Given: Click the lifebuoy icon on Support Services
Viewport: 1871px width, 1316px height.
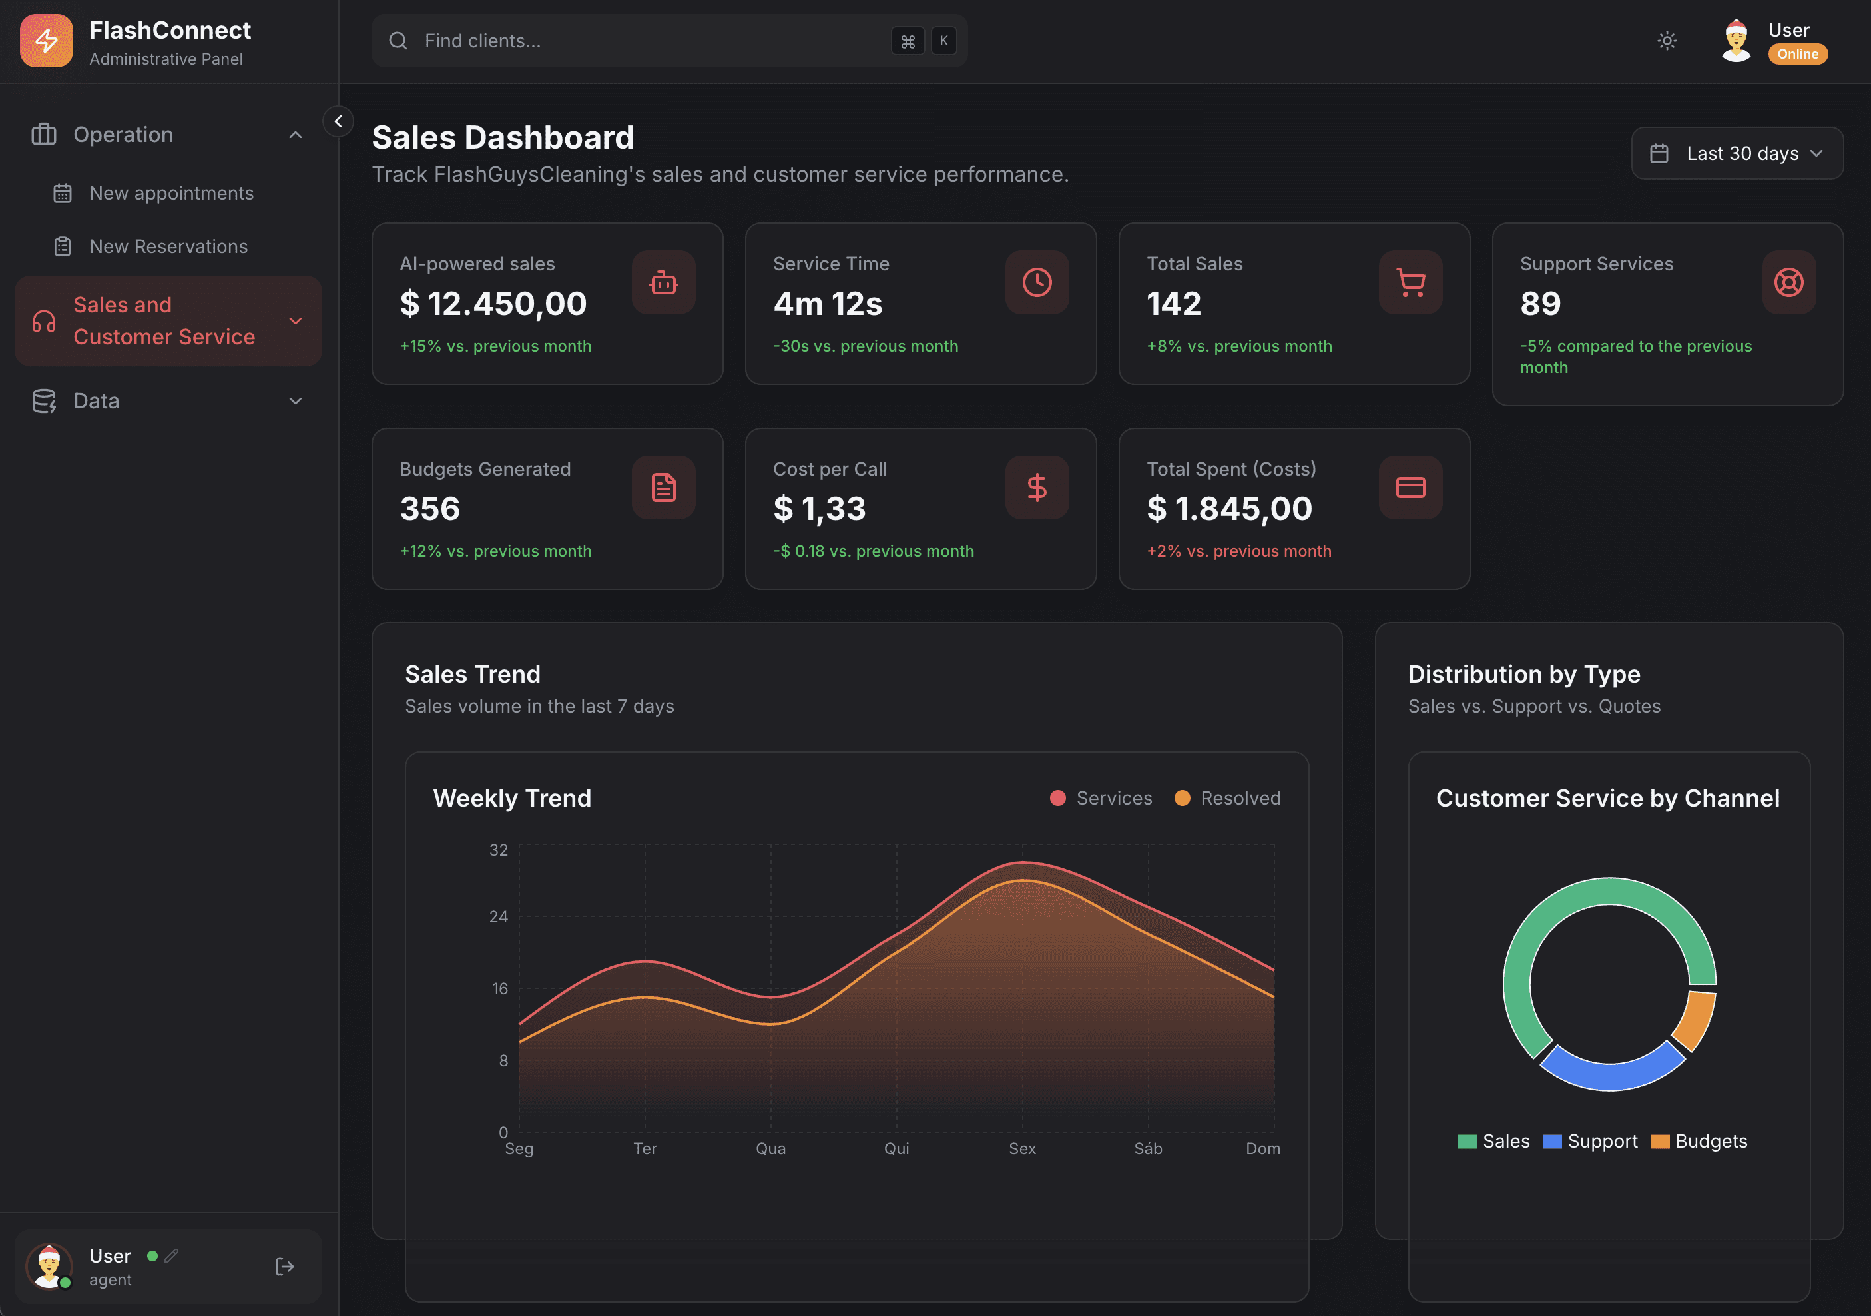Looking at the screenshot, I should (x=1788, y=283).
